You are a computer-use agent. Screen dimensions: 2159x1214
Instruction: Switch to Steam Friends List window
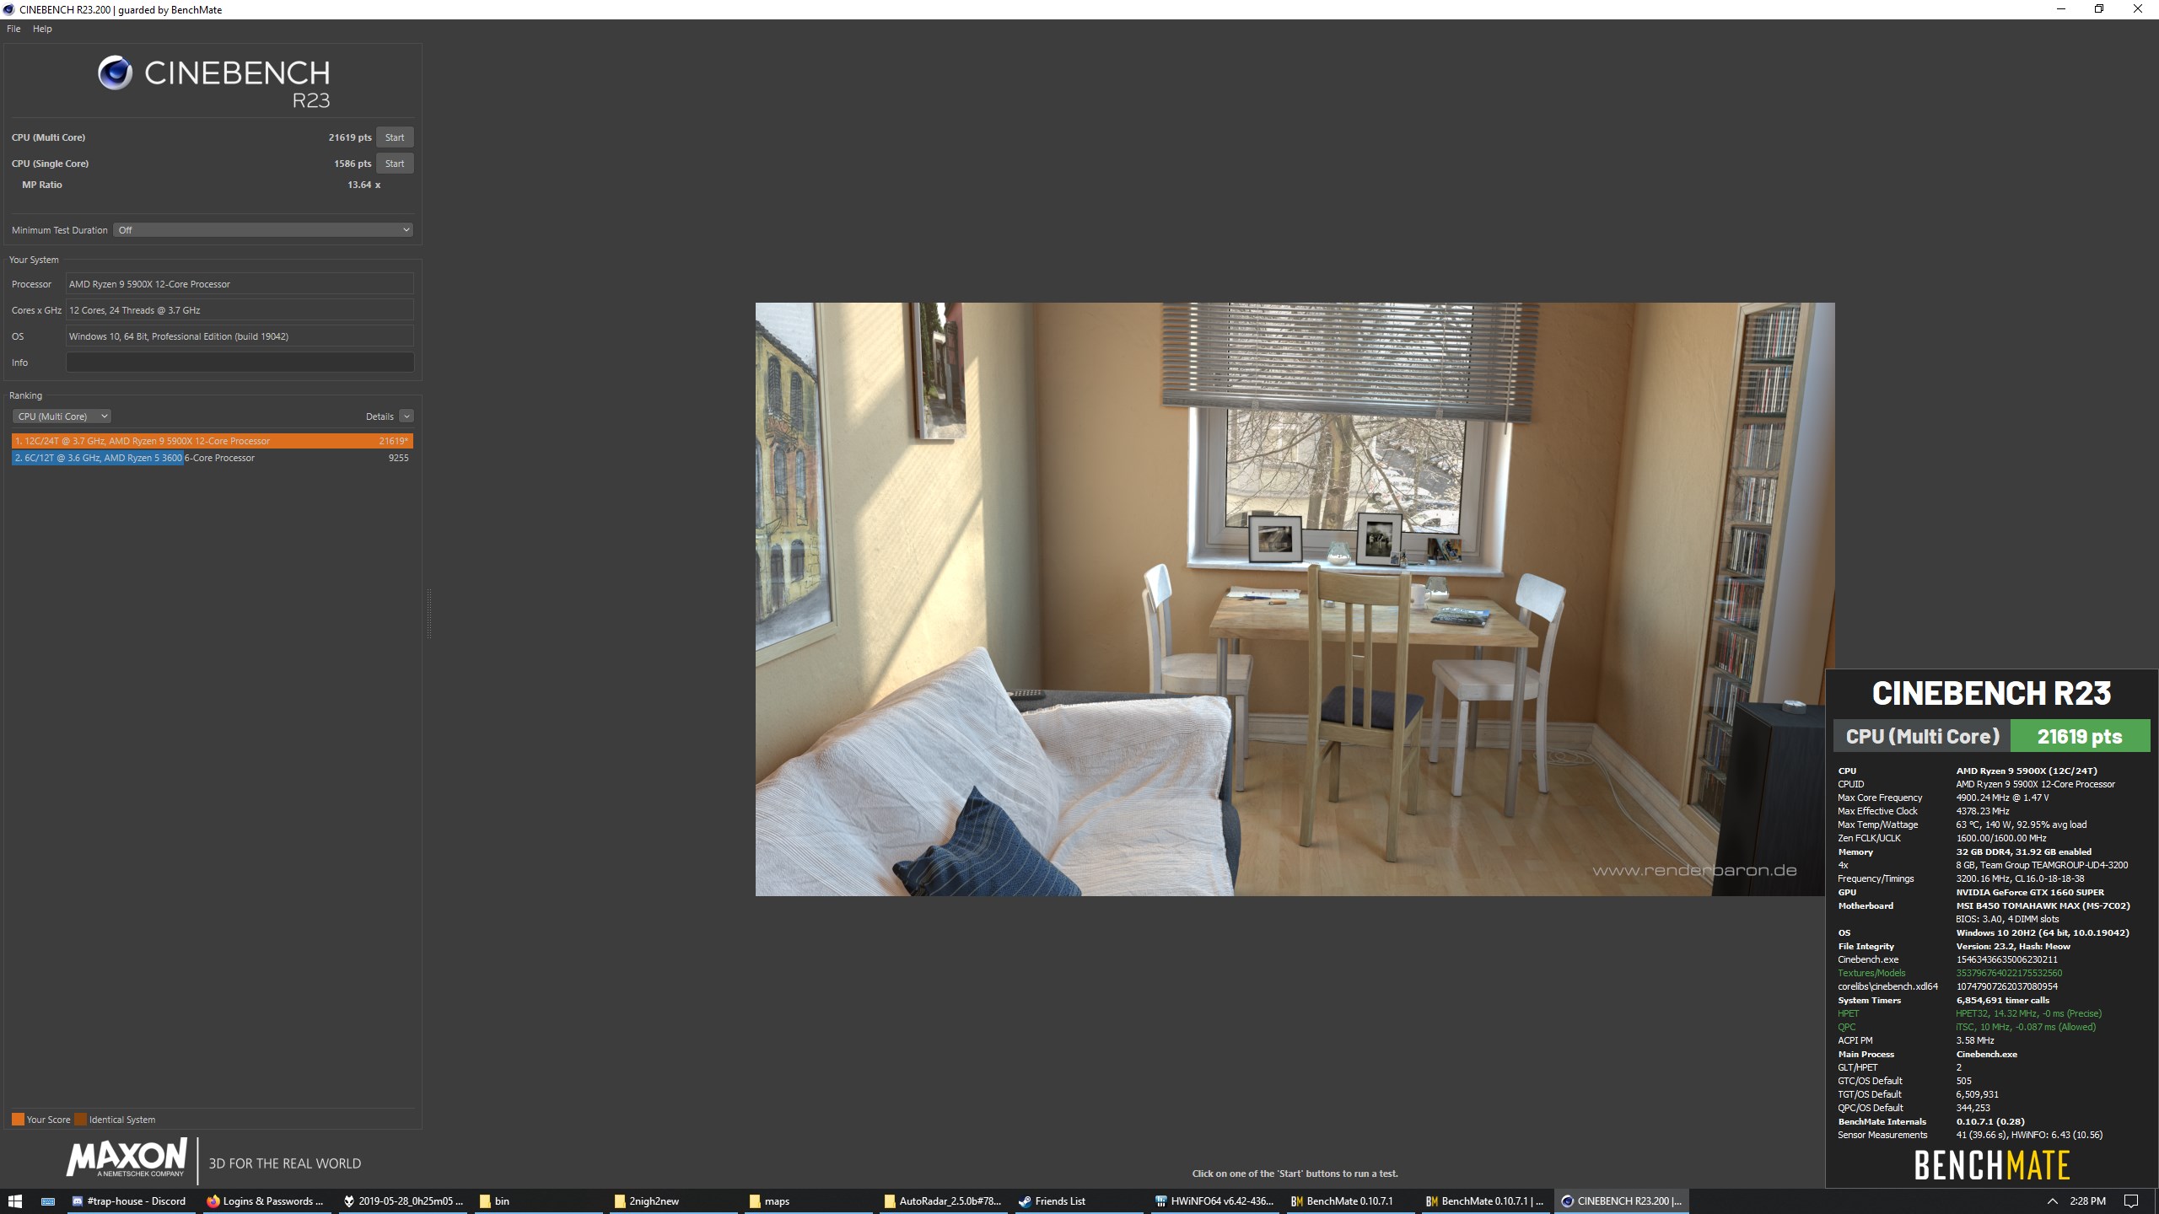click(1079, 1201)
